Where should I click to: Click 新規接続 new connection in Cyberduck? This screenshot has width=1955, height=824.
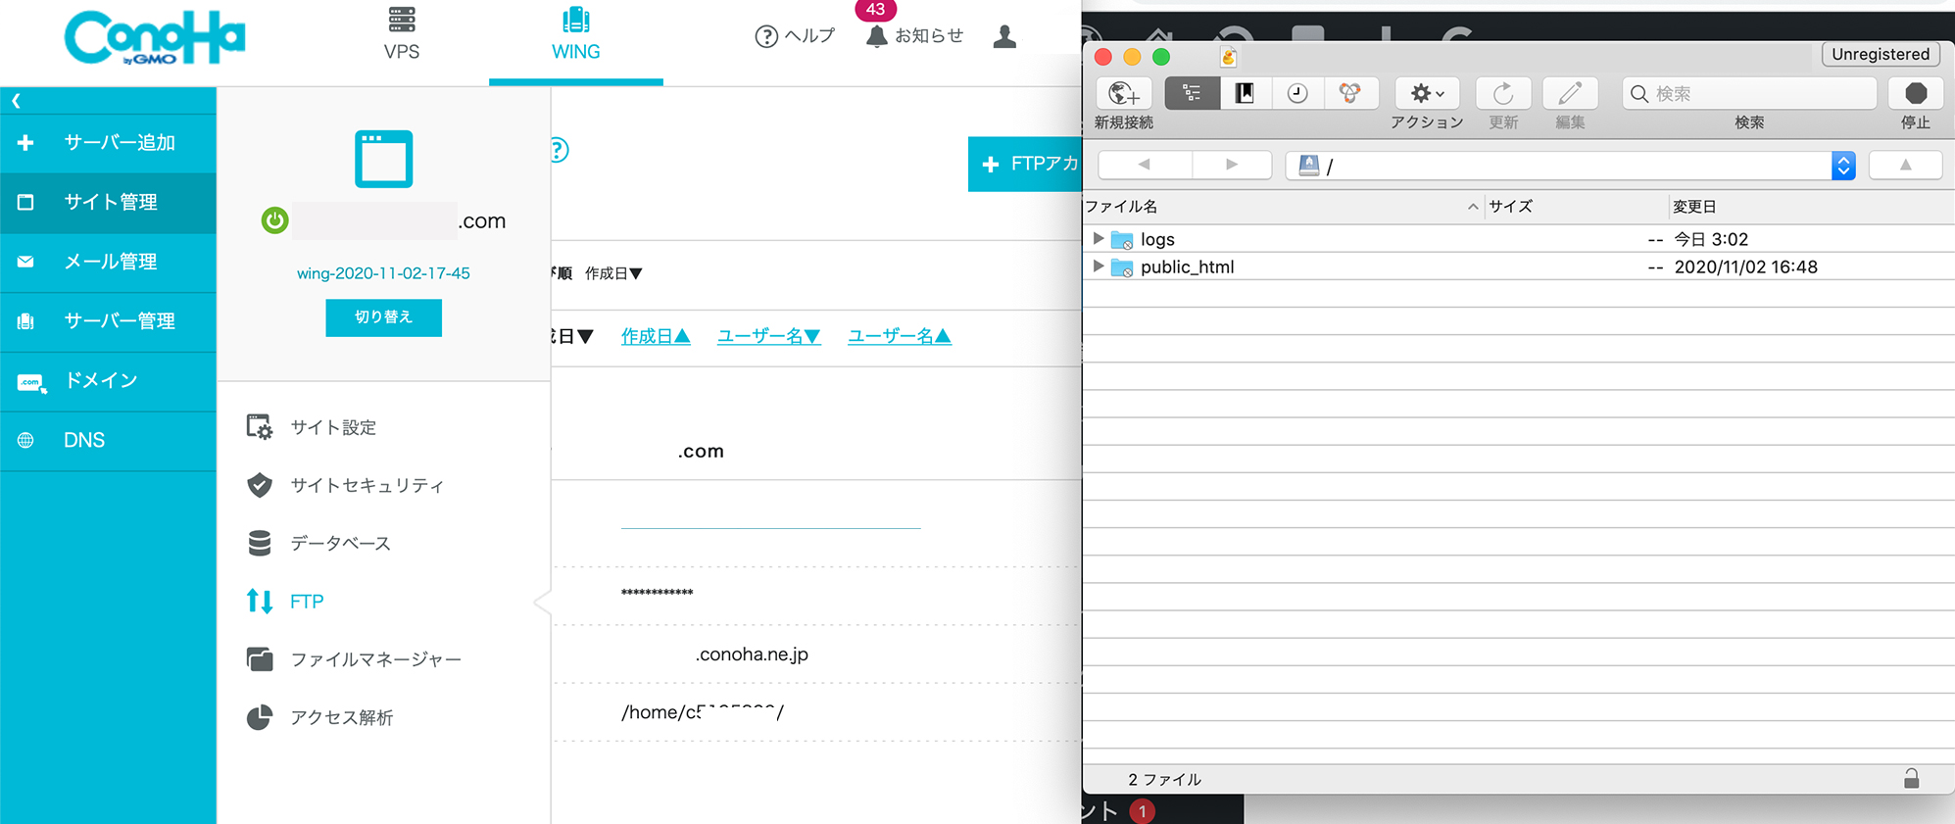coord(1123,94)
